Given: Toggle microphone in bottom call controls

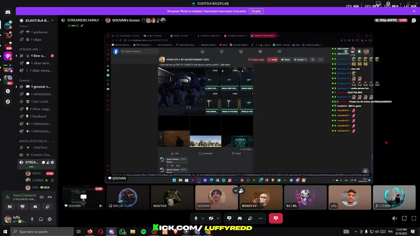Looking at the screenshot, I should click(x=196, y=218).
